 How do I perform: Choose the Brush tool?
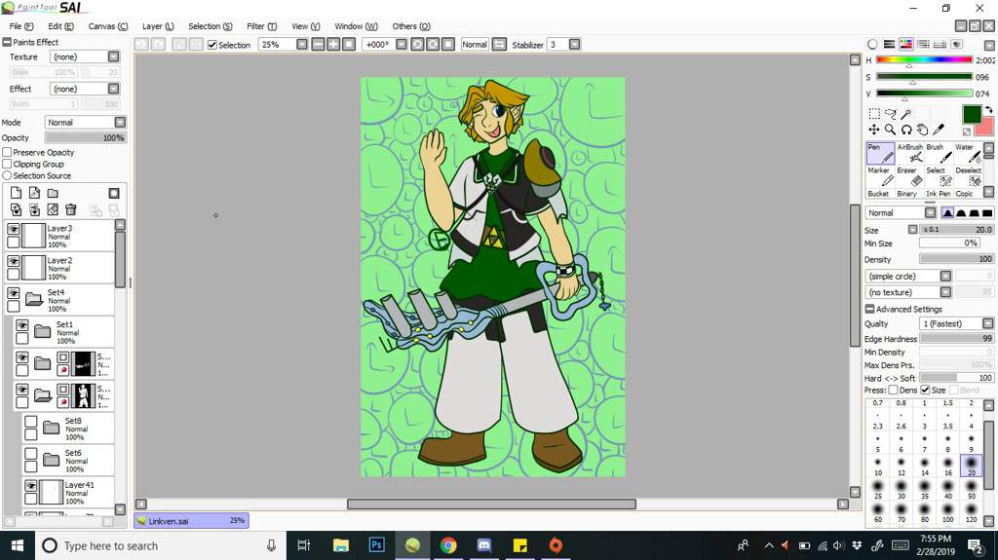[940, 153]
